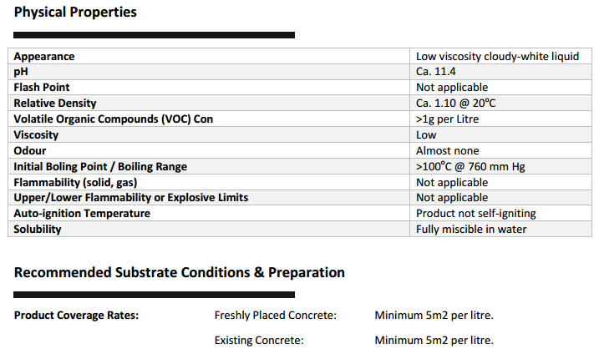Image resolution: width=599 pixels, height=354 pixels.
Task: Click the Odour value Almost none
Action: (x=447, y=151)
